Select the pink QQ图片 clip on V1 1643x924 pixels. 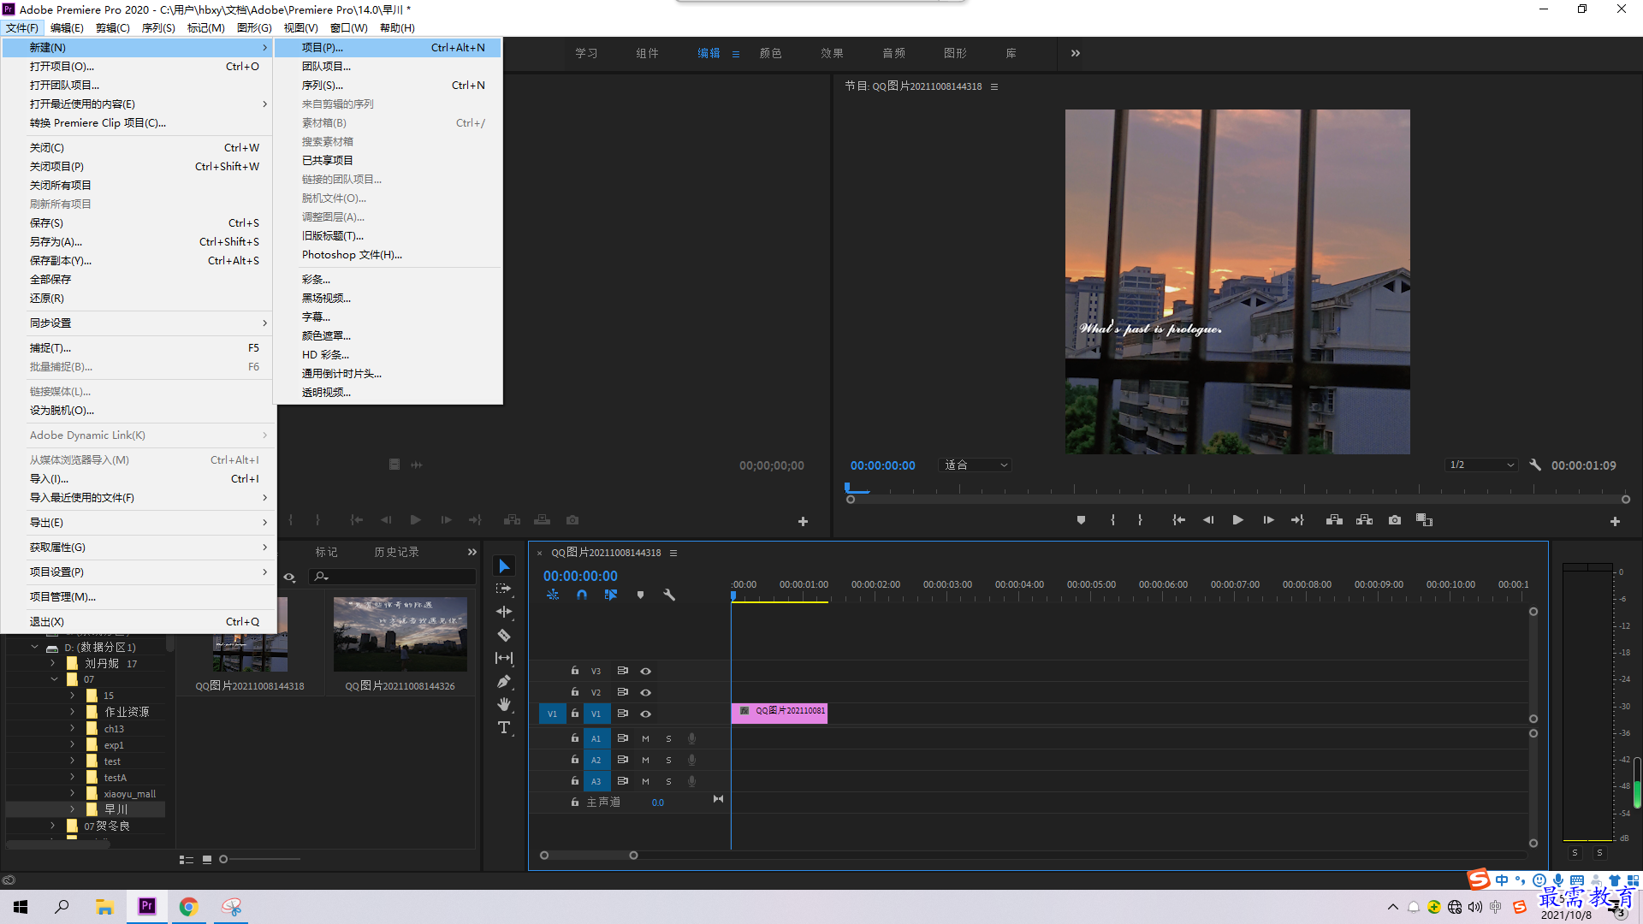coord(780,712)
